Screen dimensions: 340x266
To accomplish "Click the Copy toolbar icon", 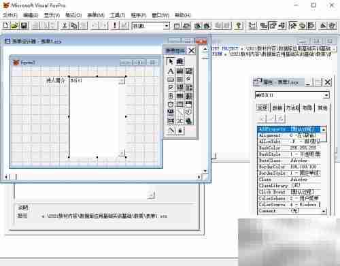I will click(x=73, y=25).
